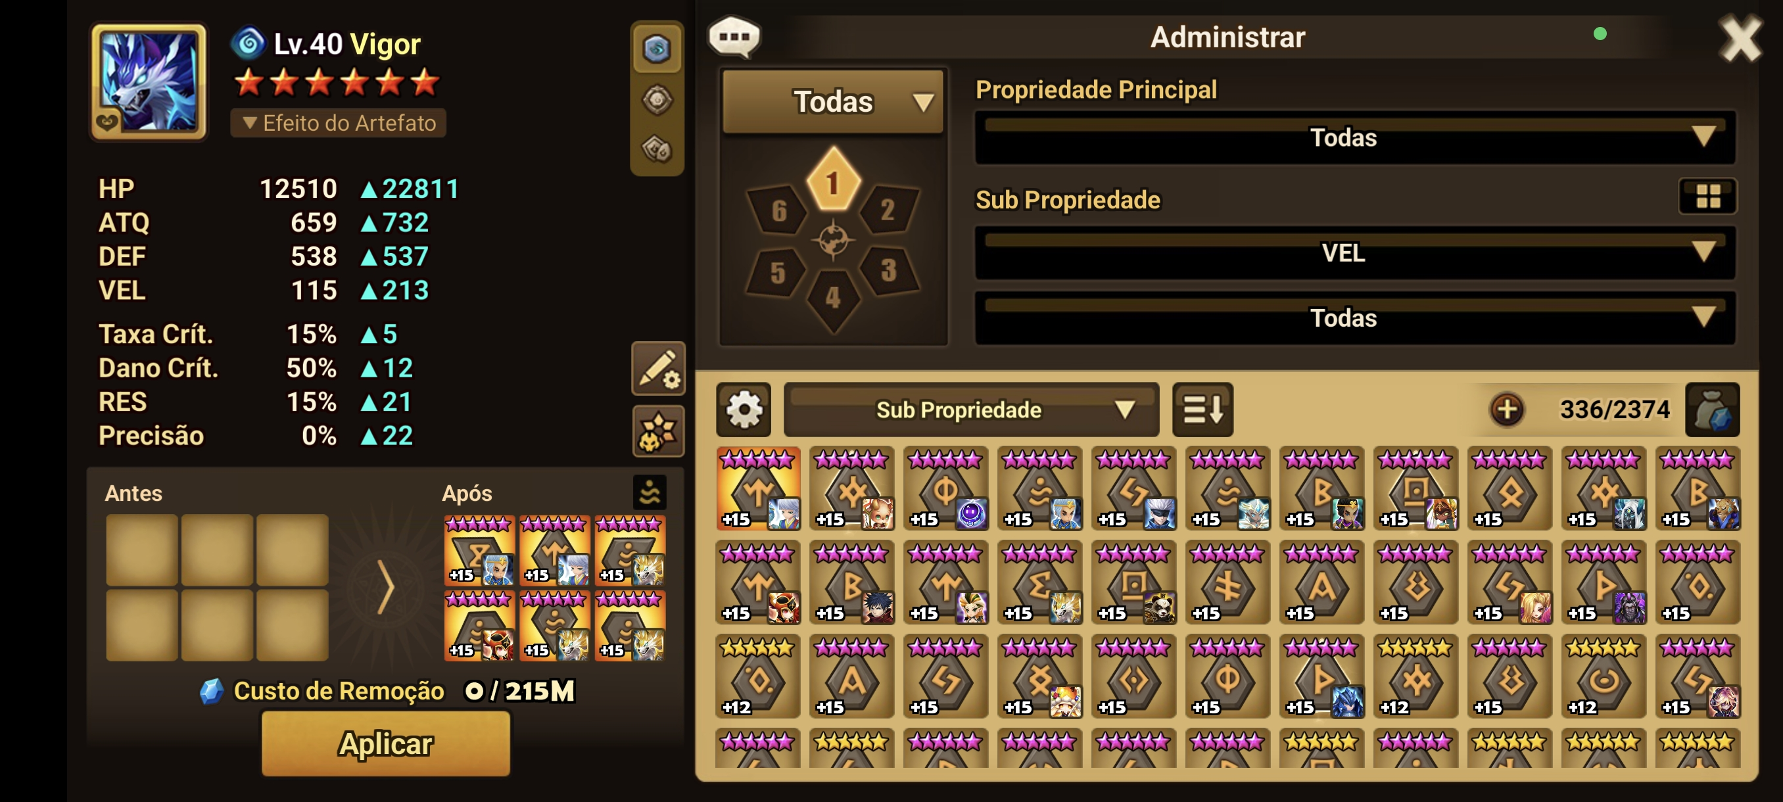Click the rune settings gear icon
Screen dimensions: 1783x802
click(744, 409)
